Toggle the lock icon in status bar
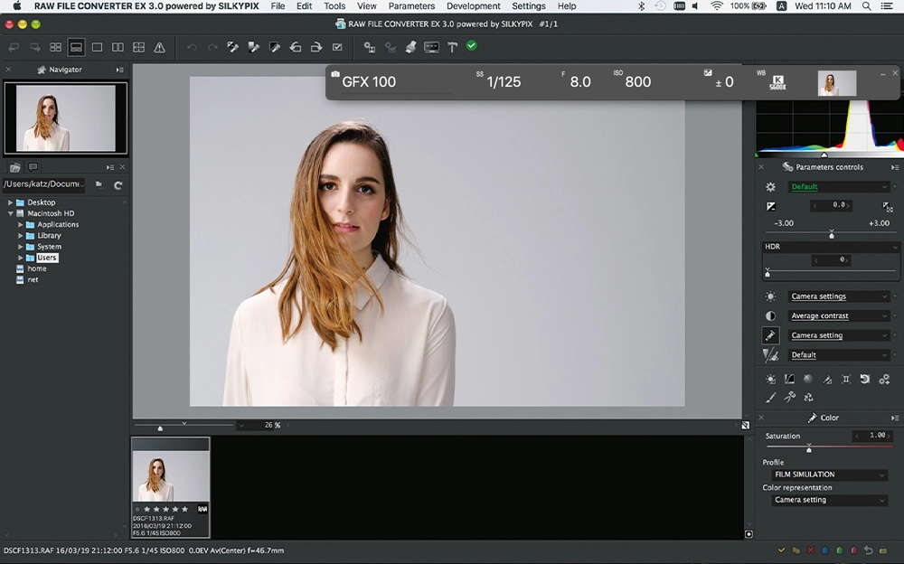This screenshot has width=904, height=564. [x=883, y=550]
